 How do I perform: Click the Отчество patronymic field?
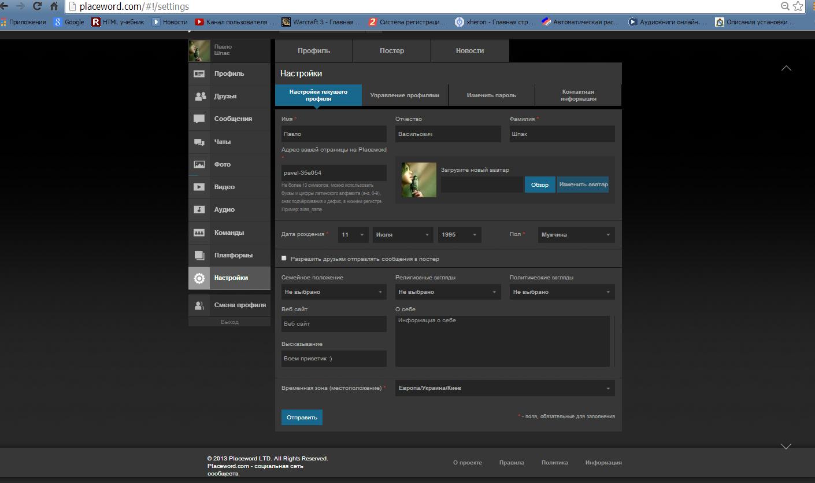(448, 134)
